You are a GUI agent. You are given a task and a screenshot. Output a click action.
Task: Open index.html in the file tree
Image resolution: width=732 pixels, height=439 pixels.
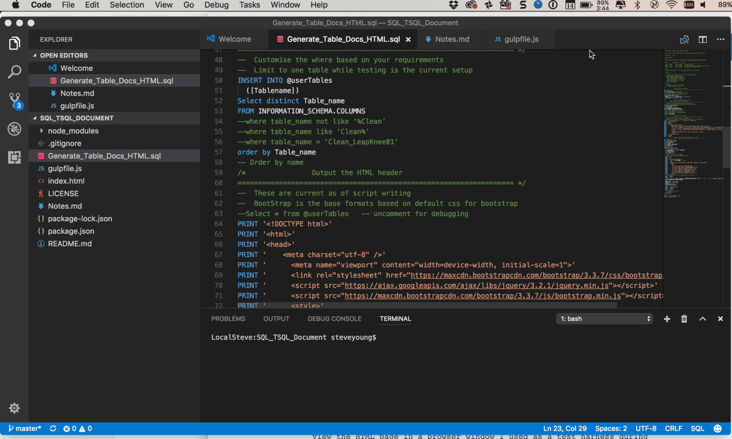[114, 181]
